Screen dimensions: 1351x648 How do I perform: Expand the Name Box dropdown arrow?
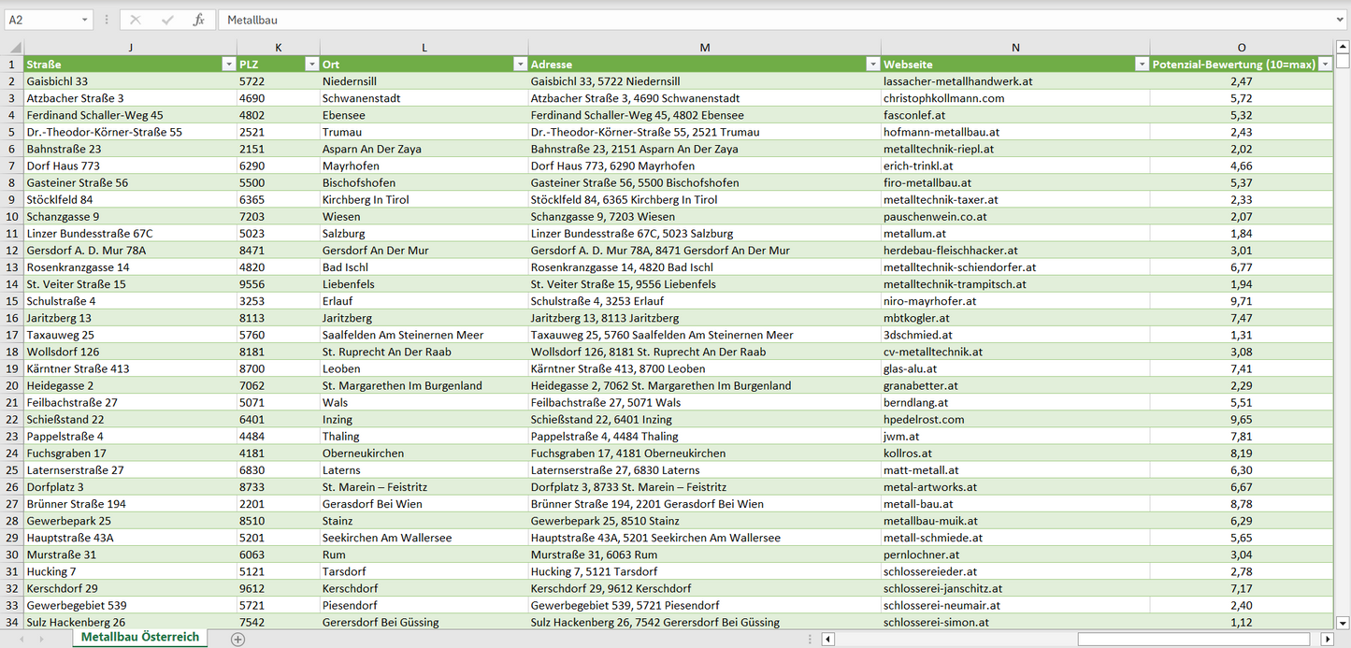[x=84, y=20]
